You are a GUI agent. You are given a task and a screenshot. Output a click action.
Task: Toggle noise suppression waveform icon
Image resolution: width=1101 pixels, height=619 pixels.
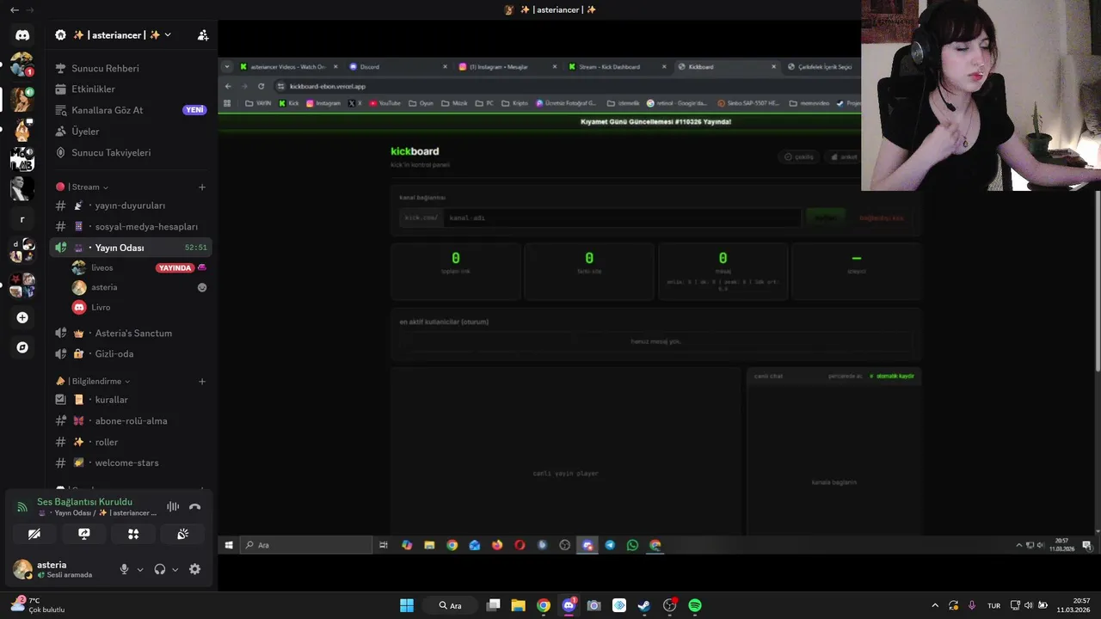point(173,507)
